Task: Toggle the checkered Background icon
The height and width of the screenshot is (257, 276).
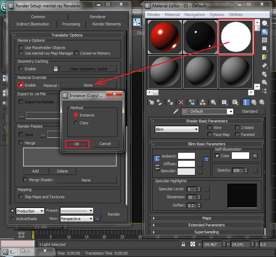Action: (x=265, y=40)
